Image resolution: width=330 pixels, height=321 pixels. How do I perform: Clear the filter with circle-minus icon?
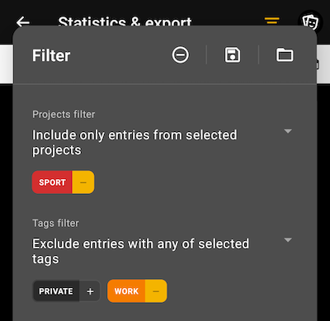click(x=181, y=54)
